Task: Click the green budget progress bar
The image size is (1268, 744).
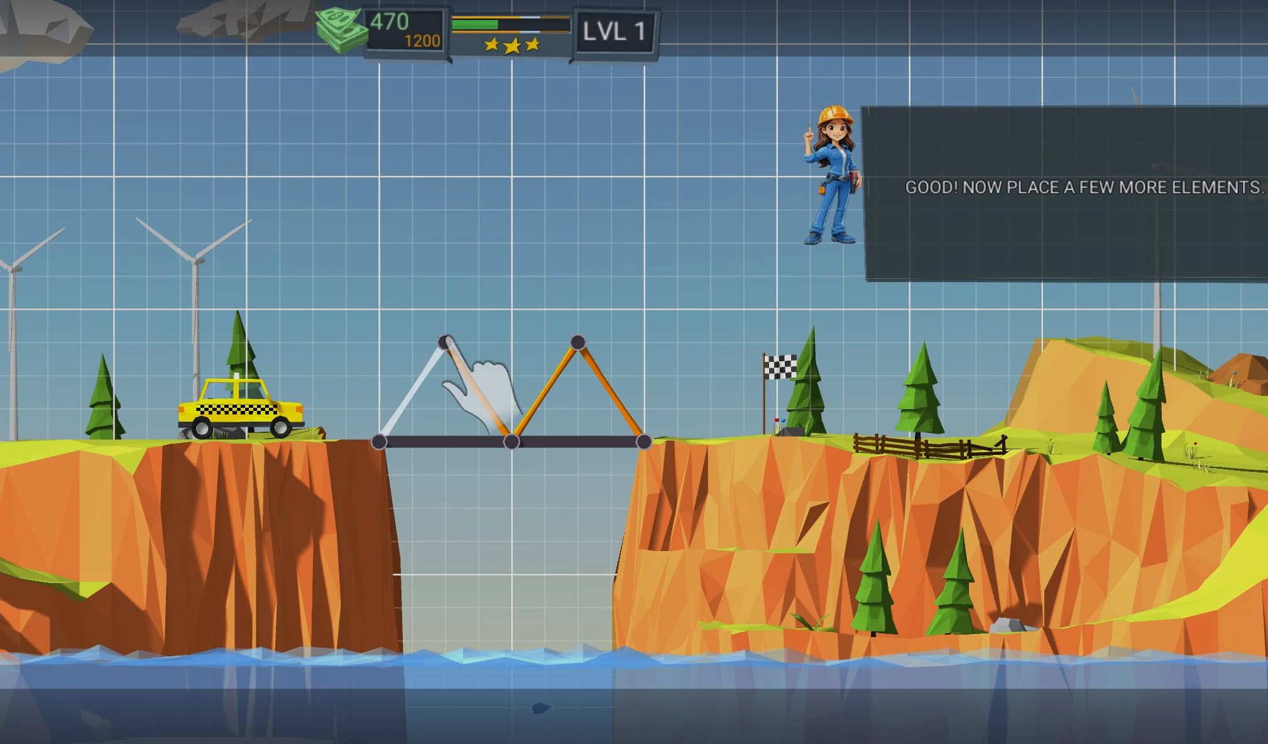Action: 510,25
